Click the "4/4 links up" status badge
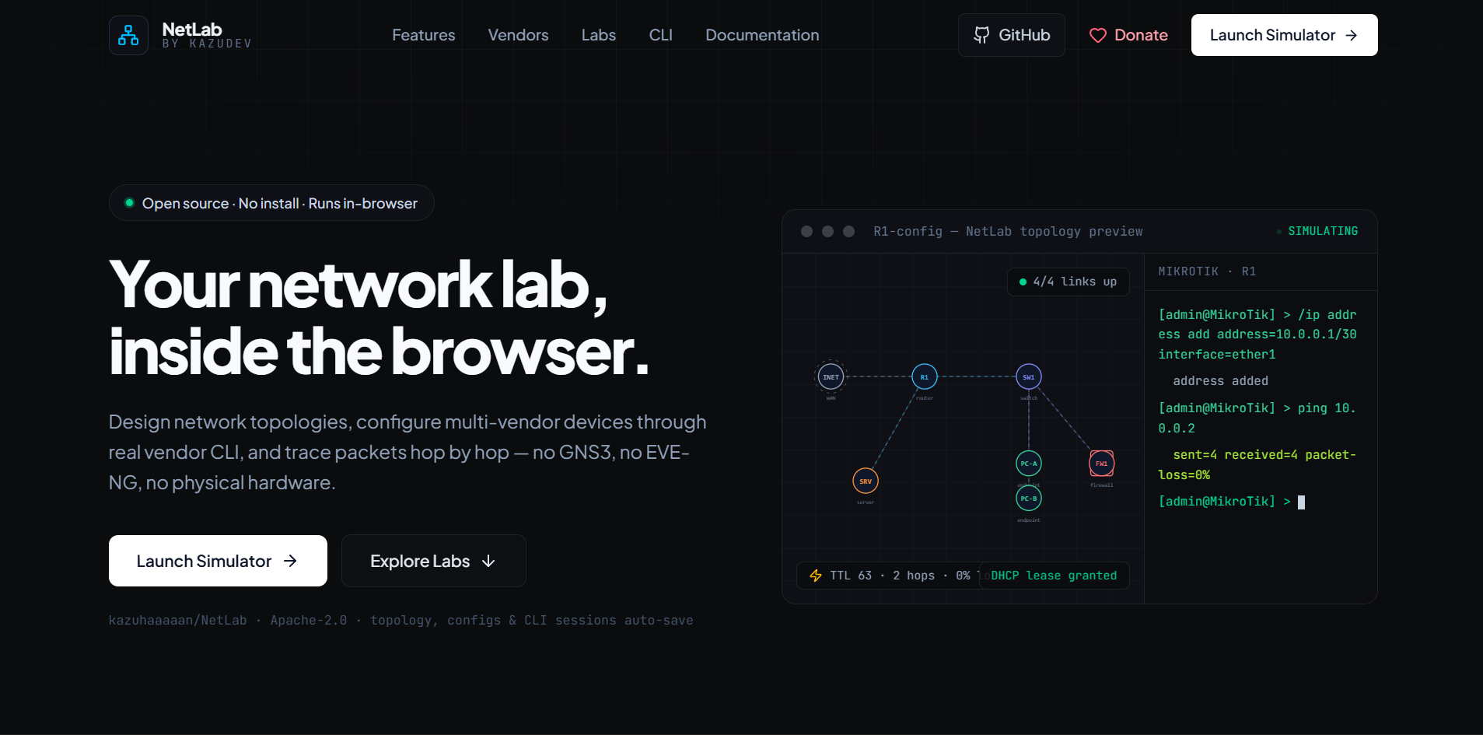This screenshot has height=735, width=1483. [x=1069, y=282]
